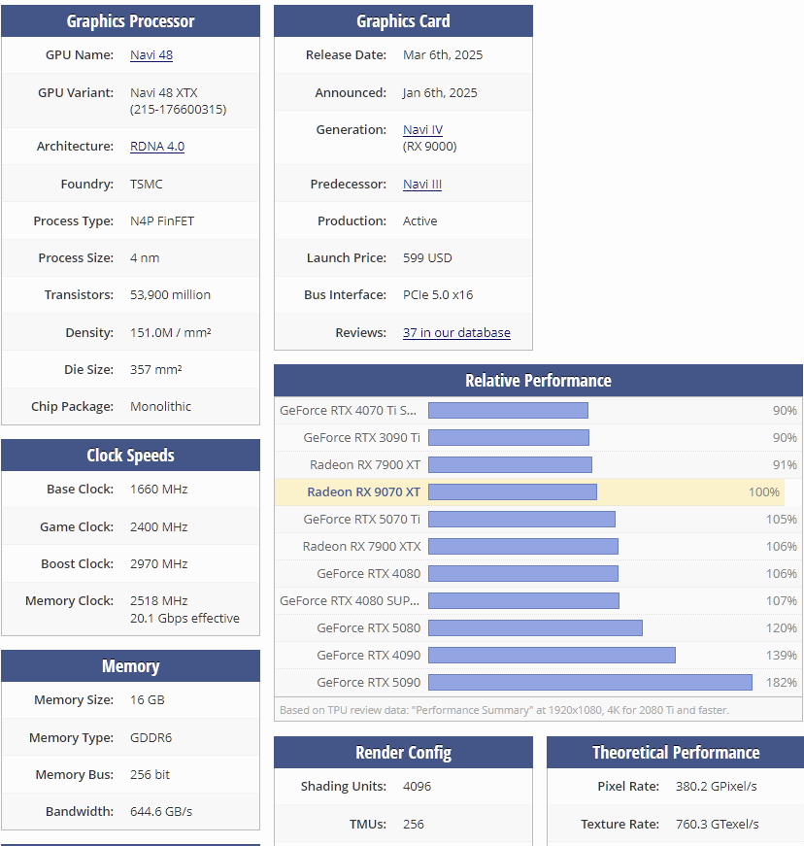Click the 105% value for RTX 5070 Ti
This screenshot has height=846, width=804.
[782, 519]
